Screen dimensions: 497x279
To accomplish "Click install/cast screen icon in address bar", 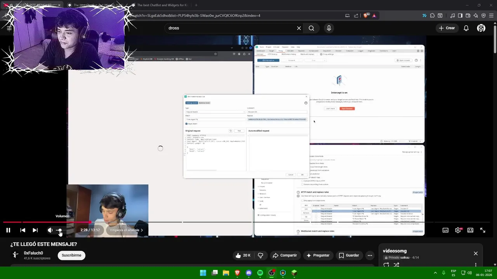I will 348,15.
